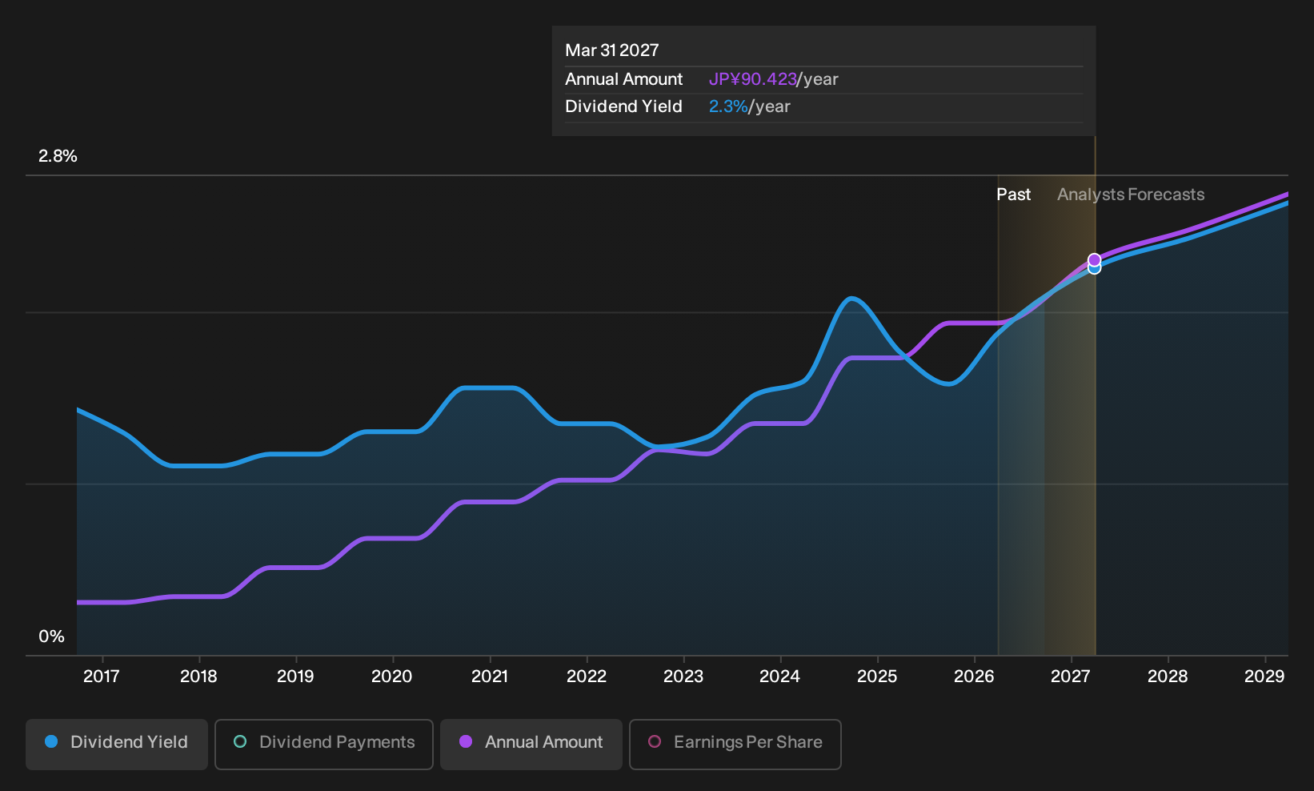1314x791 pixels.
Task: Click the teal Dividend Payments circle icon
Action: click(x=240, y=742)
